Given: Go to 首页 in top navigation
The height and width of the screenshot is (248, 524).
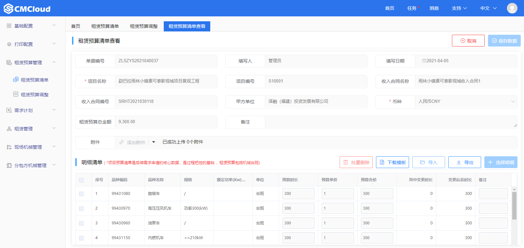Looking at the screenshot, I should (390, 8).
